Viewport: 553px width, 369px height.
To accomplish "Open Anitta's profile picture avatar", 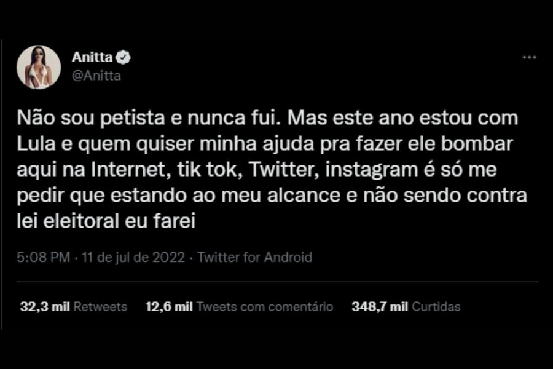I will coord(39,67).
